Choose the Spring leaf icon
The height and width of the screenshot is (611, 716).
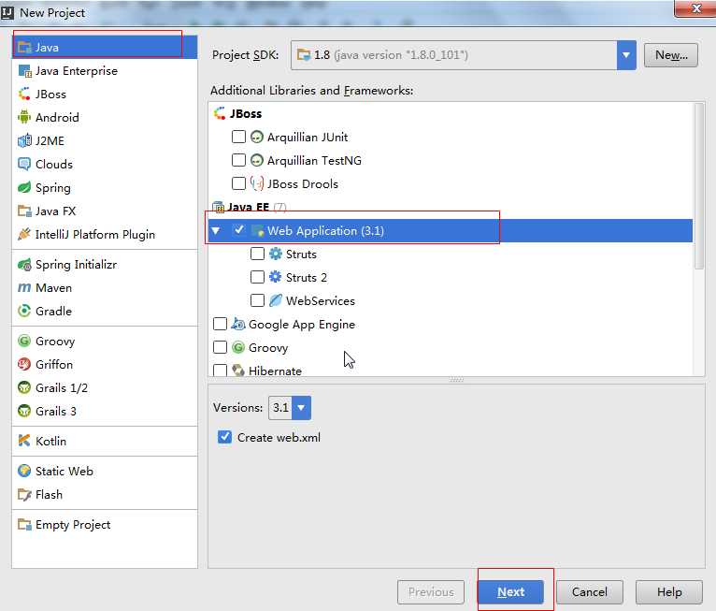click(x=24, y=187)
